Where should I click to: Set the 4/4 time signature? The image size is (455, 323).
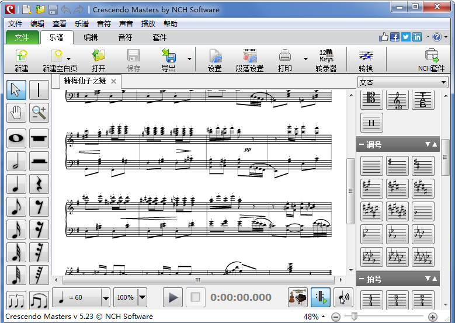371,300
